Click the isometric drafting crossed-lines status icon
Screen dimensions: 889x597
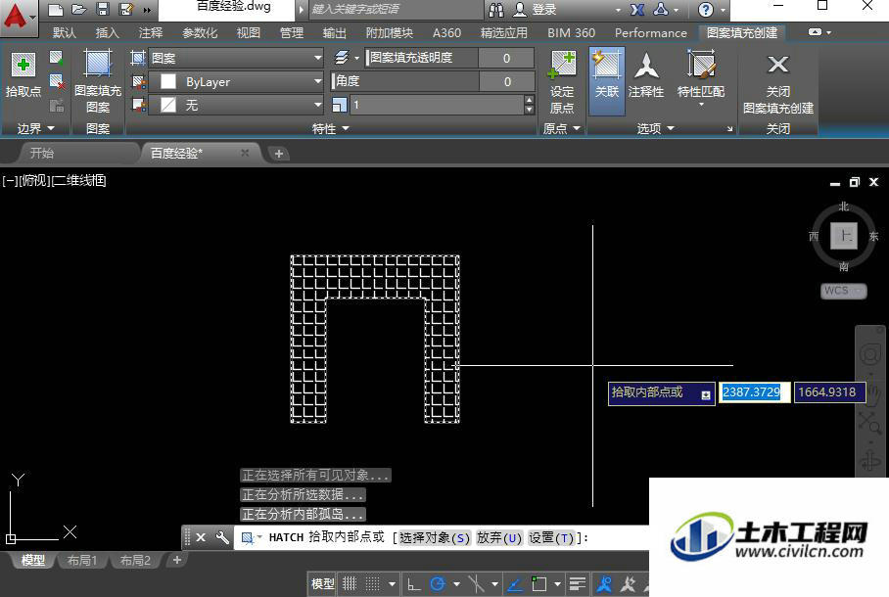pos(476,583)
